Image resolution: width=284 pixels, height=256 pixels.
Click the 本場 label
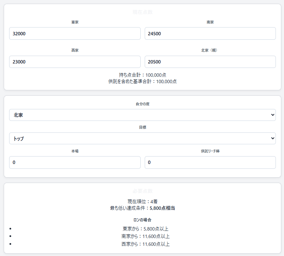tap(75, 151)
